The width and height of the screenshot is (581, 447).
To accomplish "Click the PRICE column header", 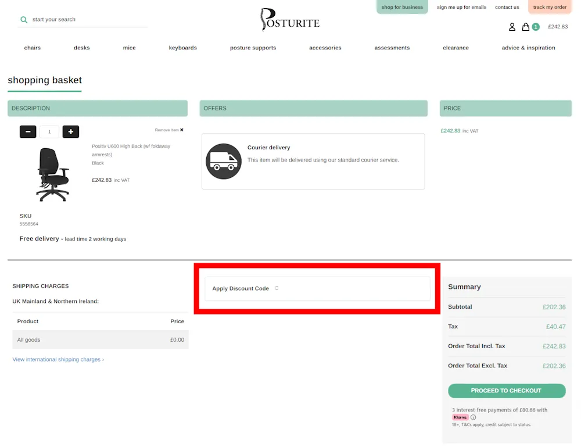I will point(505,108).
